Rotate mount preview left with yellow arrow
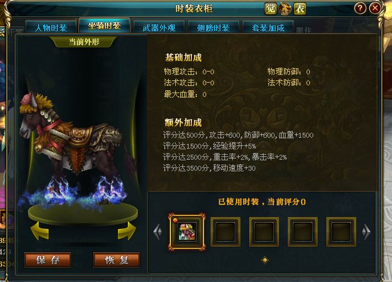Image resolution: width=392 pixels, height=282 pixels. pyautogui.click(x=40, y=231)
